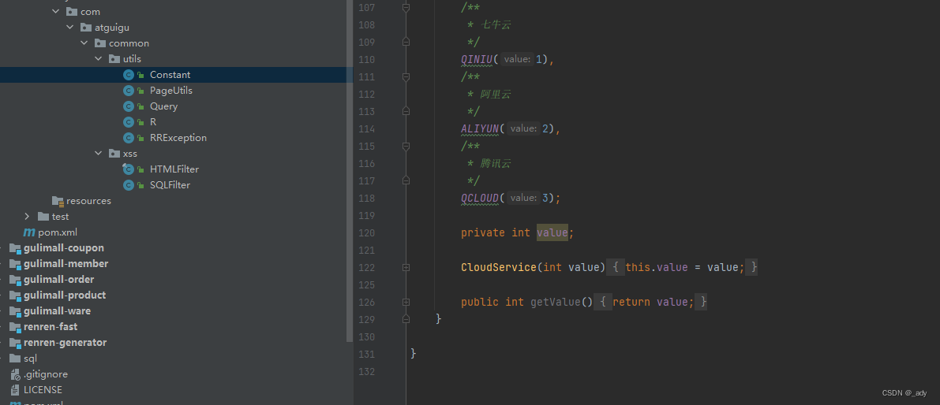
Task: Click the 阿里云 comment text
Action: click(496, 95)
